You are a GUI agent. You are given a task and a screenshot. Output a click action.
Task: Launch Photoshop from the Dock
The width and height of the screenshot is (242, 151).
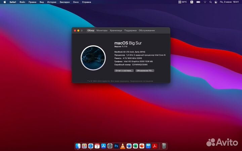pos(116,146)
